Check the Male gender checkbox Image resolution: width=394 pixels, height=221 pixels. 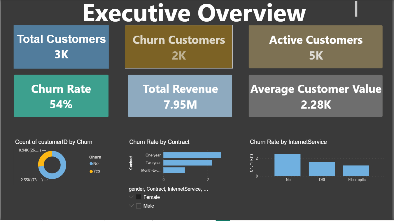(x=139, y=206)
